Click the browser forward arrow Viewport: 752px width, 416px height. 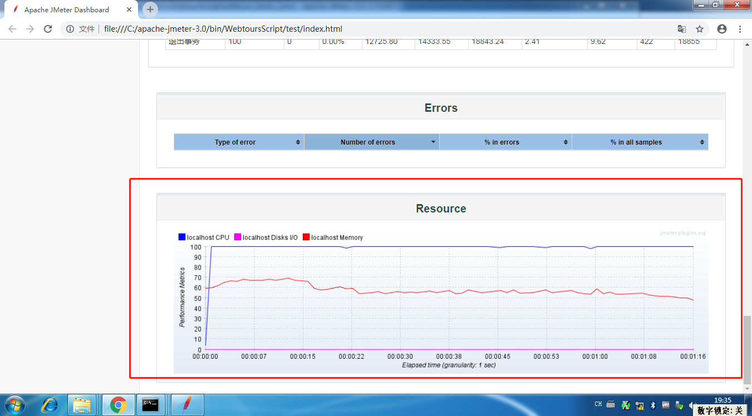[30, 29]
